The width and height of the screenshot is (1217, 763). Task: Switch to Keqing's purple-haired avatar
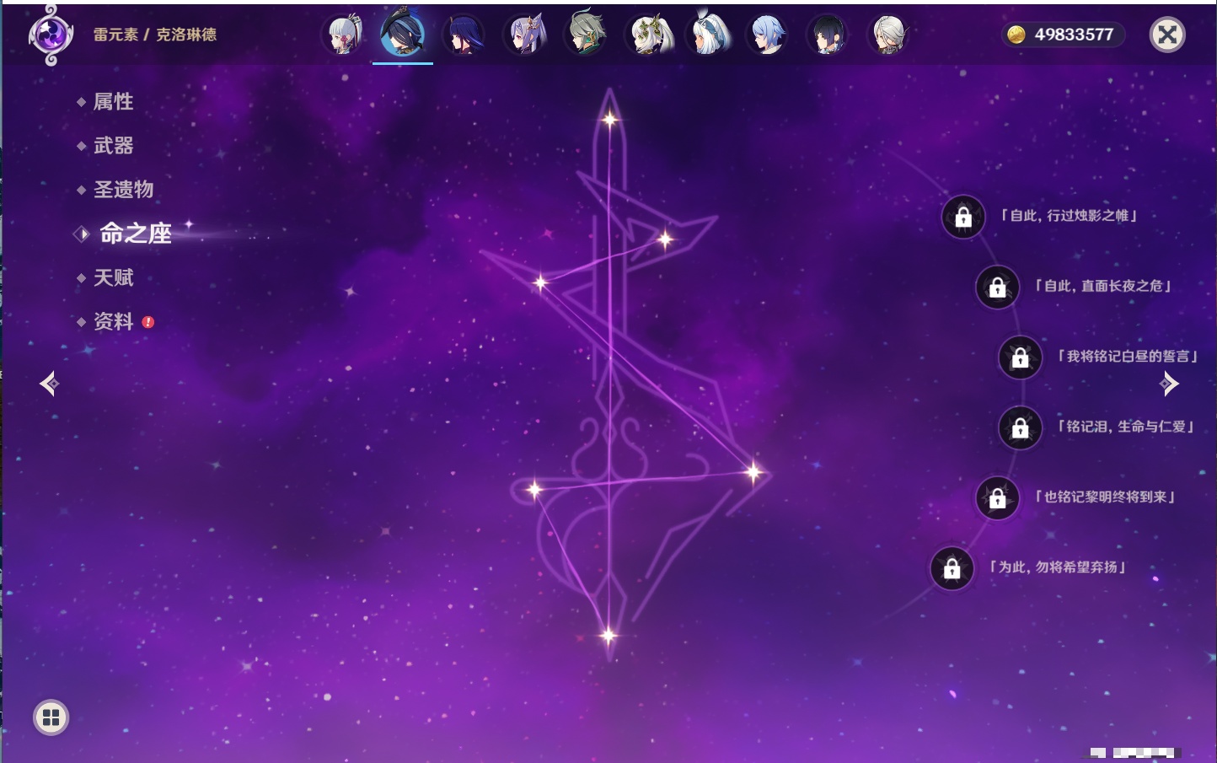[x=526, y=35]
